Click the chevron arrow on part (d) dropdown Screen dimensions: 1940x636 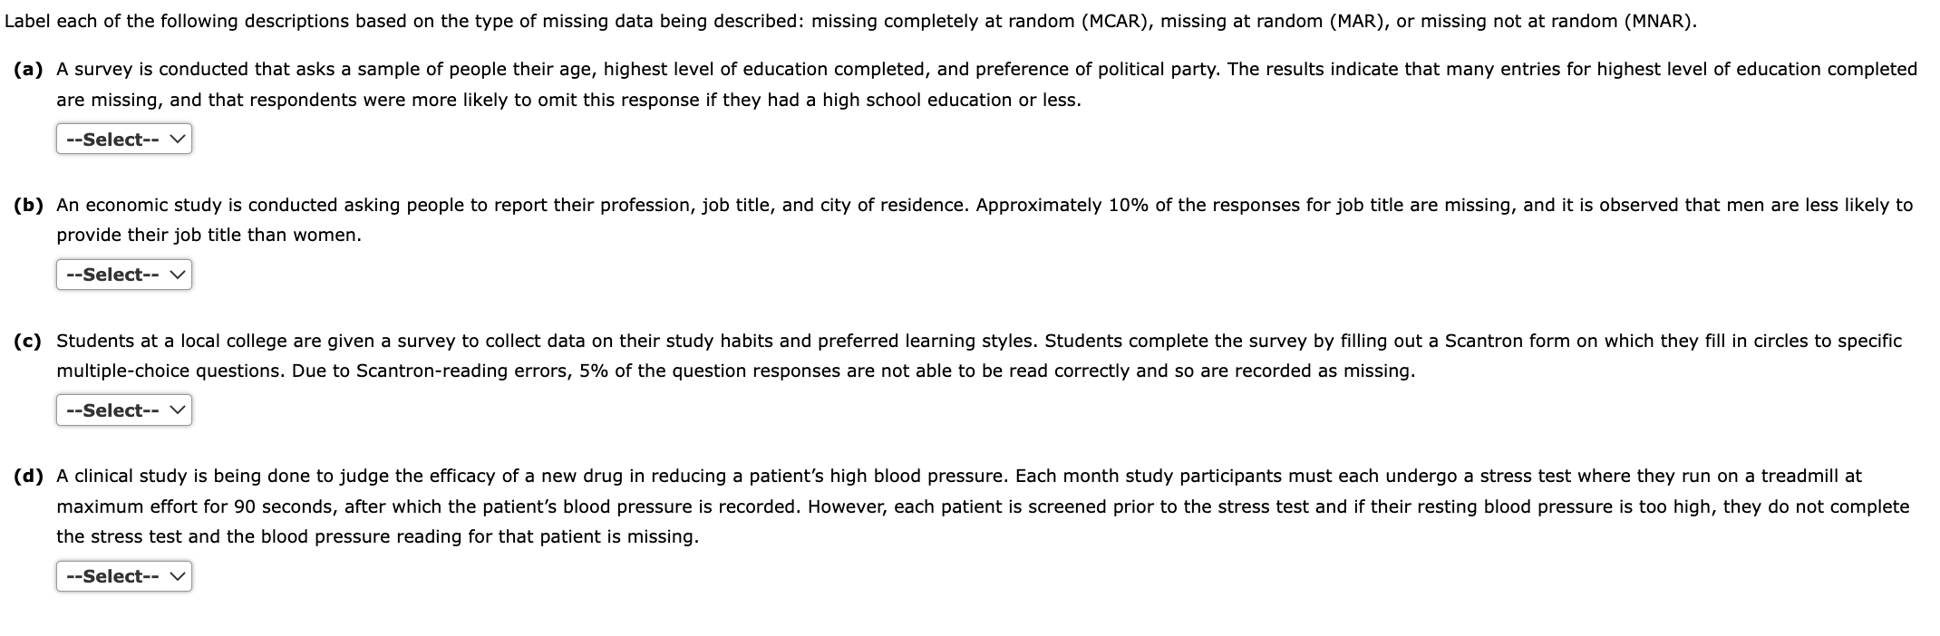178,575
